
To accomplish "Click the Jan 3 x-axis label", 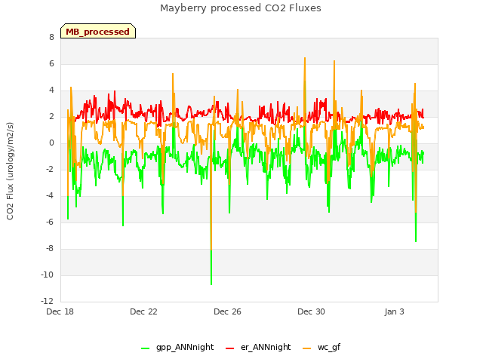I will coord(394,311).
